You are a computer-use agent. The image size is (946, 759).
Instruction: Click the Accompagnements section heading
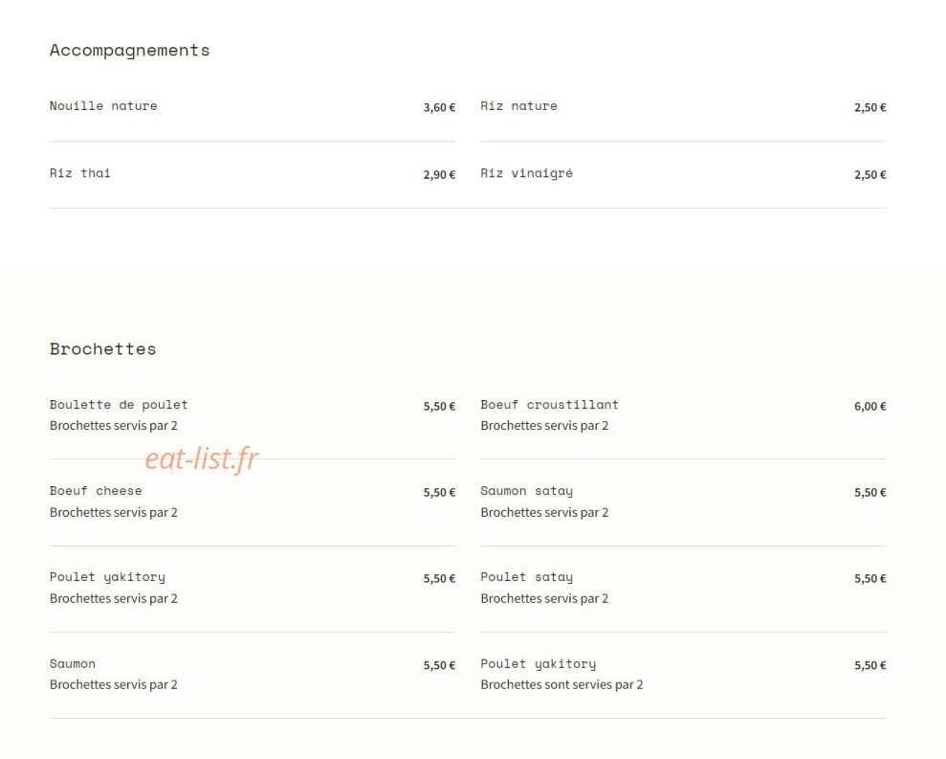[x=130, y=51]
